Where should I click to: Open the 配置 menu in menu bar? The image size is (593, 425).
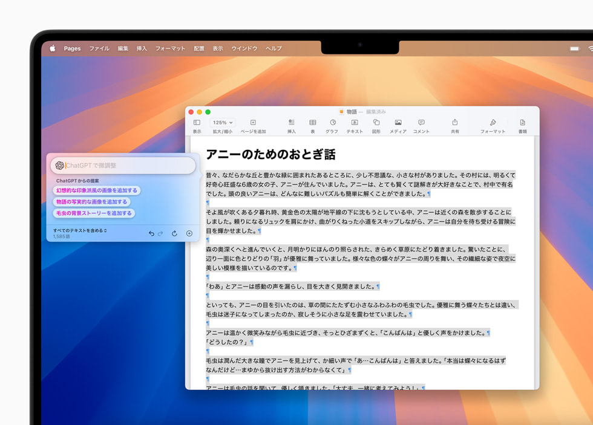198,48
